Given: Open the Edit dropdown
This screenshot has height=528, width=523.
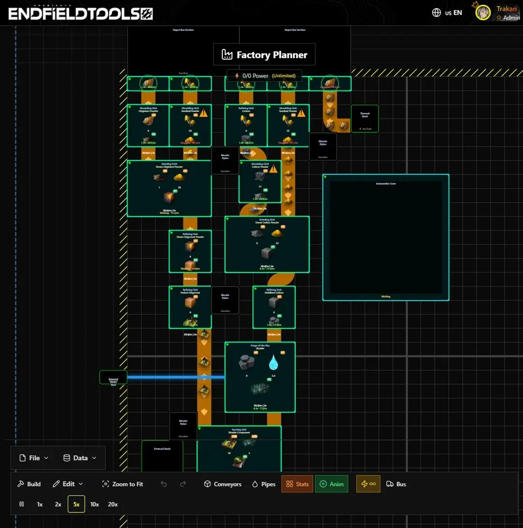Looking at the screenshot, I should (68, 484).
